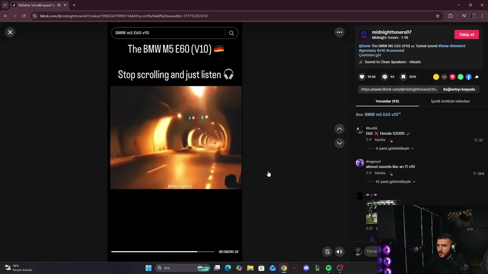This screenshot has width=488, height=274.
Task: Open the tab search dropdown in Chrome
Action: [x=5, y=5]
